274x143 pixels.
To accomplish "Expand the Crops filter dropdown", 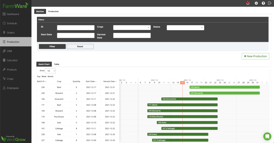I will pos(132,28).
